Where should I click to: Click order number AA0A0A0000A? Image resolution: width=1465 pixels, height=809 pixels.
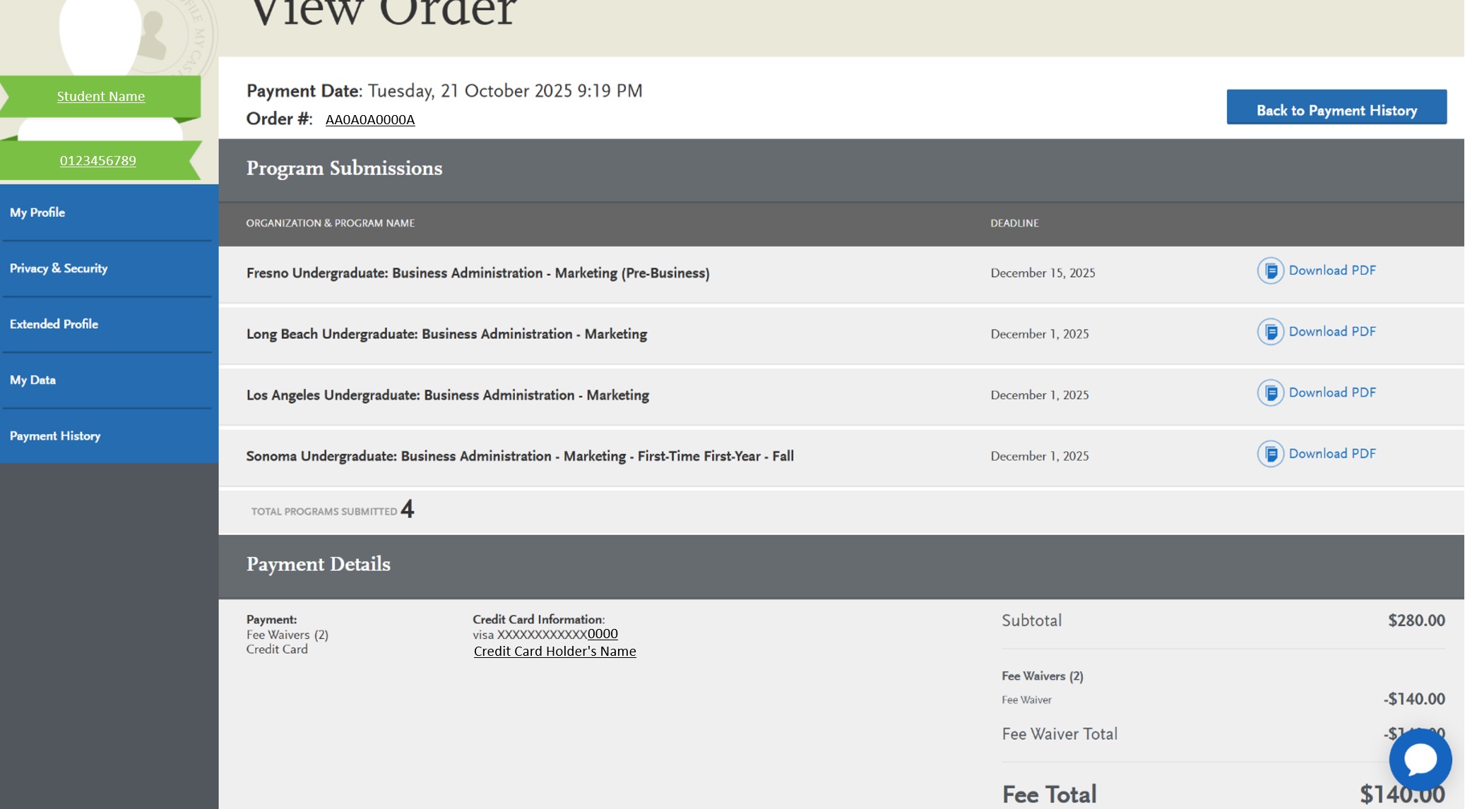(369, 120)
